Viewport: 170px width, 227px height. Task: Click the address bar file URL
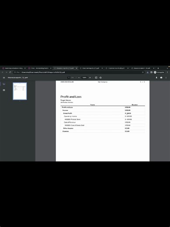43,72
